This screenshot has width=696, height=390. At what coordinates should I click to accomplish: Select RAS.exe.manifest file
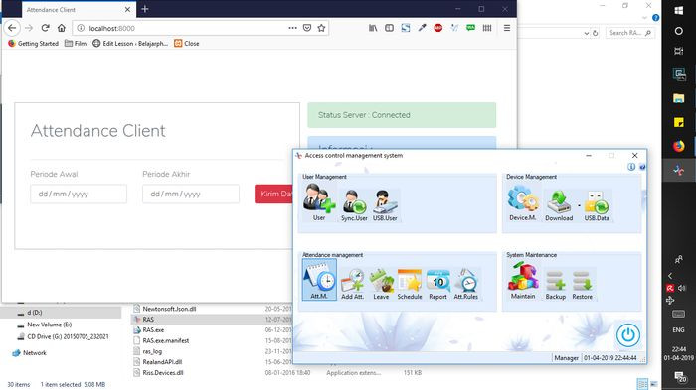tap(166, 340)
